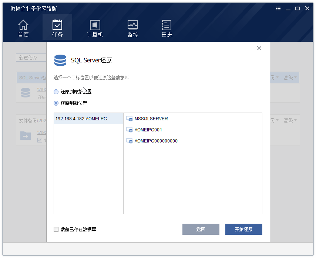Open the \\192 path link in 文件备份 task
Viewport: 316px width, 258px height.
(42, 133)
